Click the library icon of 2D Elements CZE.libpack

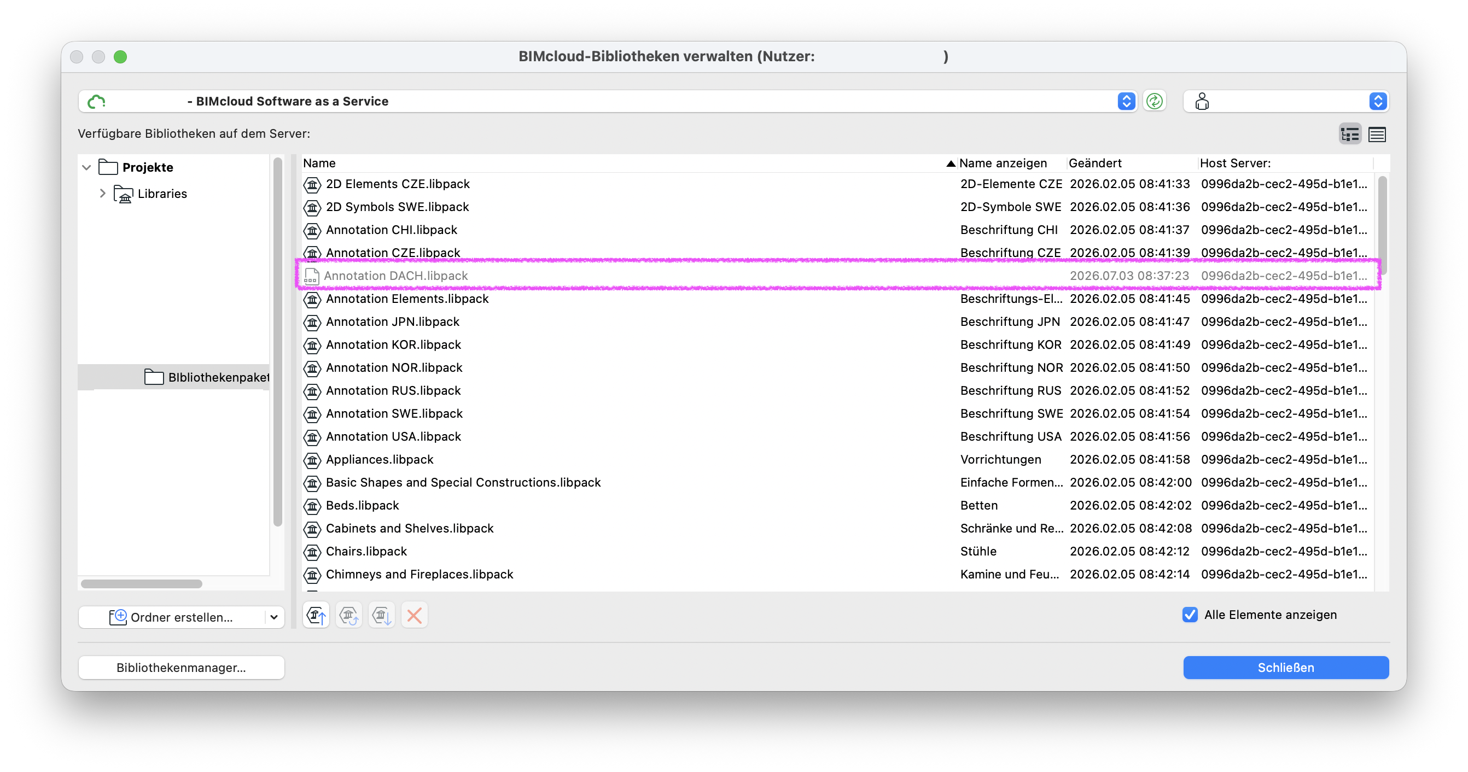pyautogui.click(x=312, y=185)
